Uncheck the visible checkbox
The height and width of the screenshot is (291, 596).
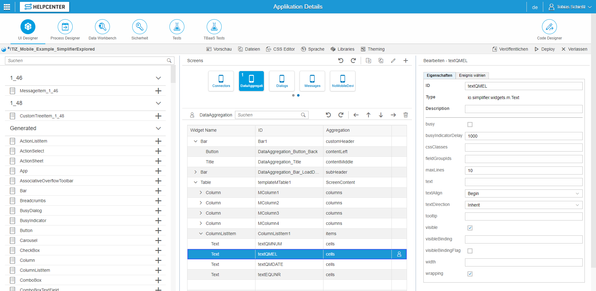470,228
